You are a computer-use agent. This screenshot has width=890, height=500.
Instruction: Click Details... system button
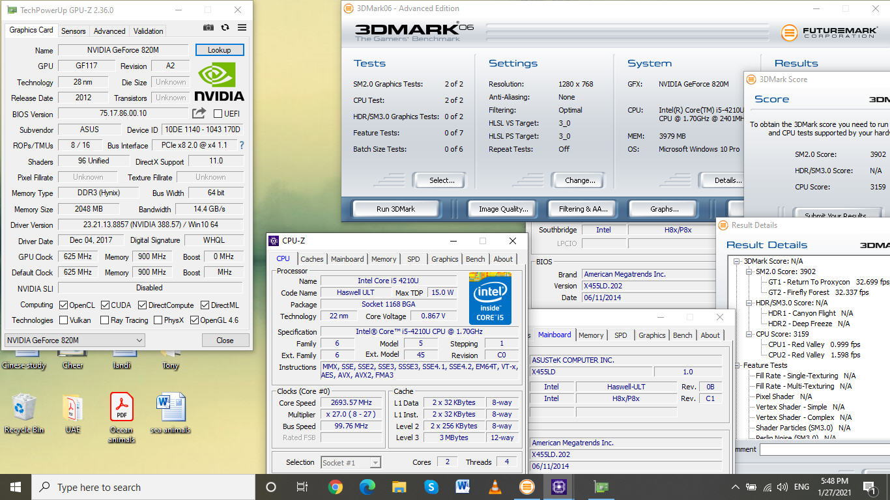pos(721,180)
